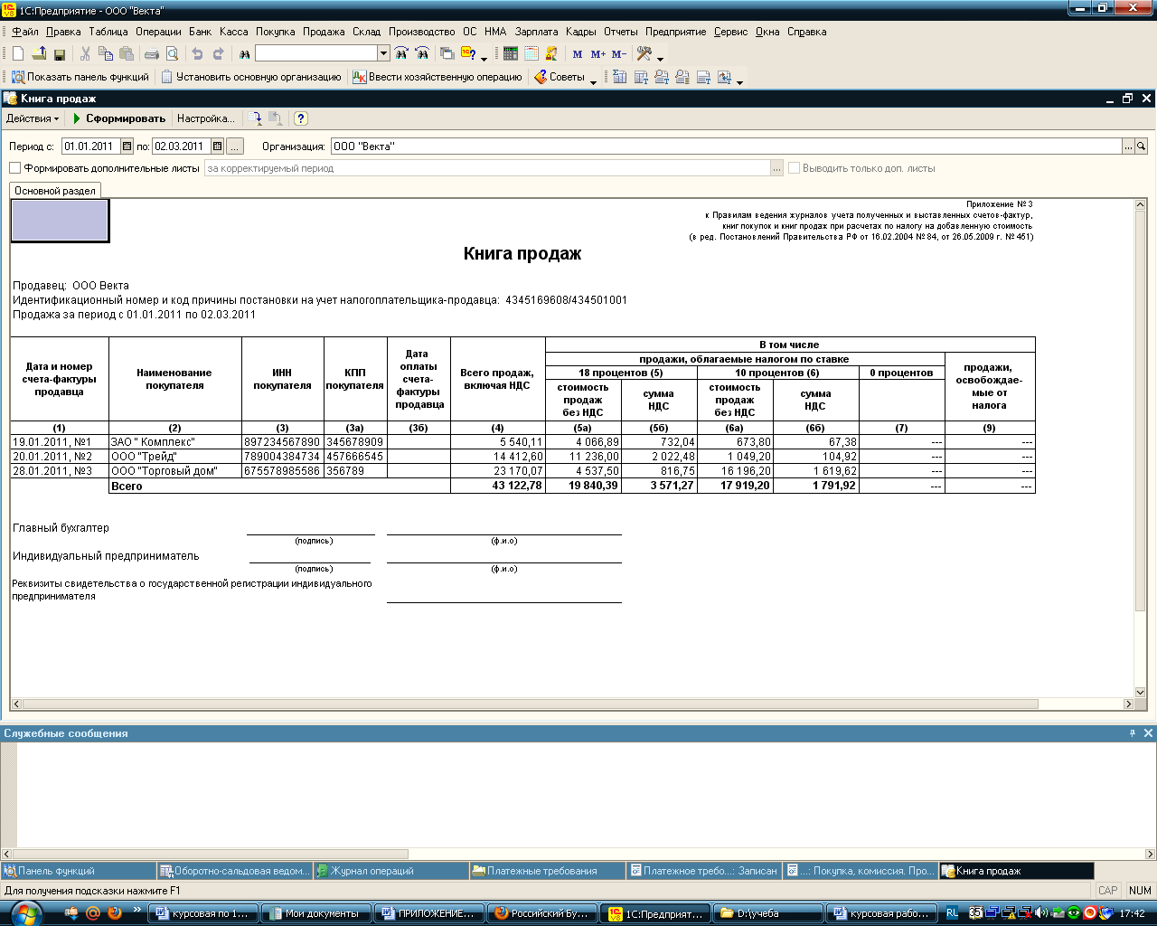1157x926 pixels.
Task: Click the total sales value 43 122,78
Action: [x=517, y=486]
